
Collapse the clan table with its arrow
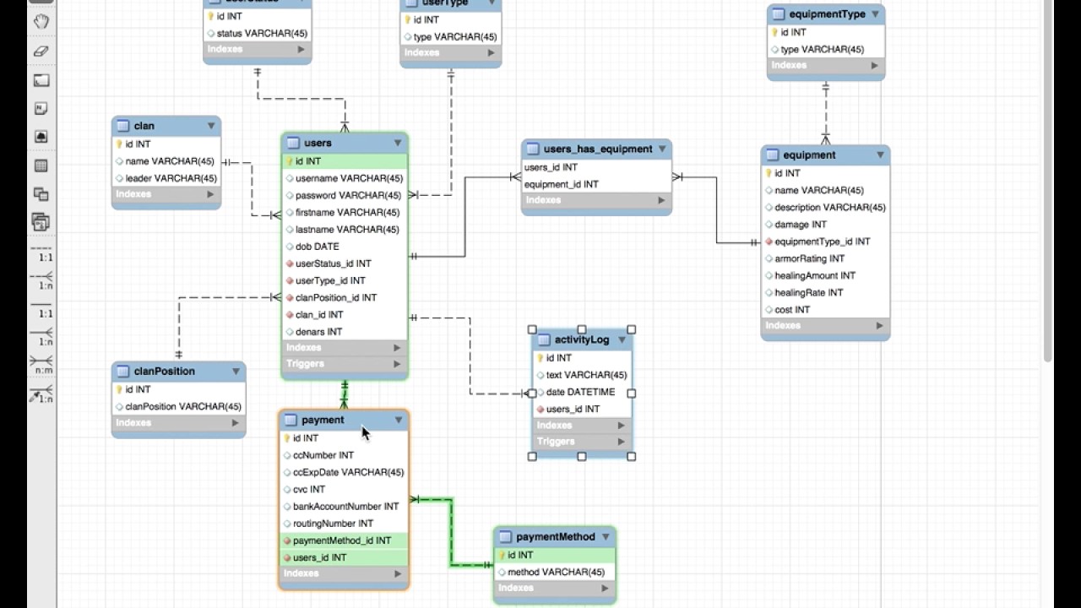click(211, 126)
